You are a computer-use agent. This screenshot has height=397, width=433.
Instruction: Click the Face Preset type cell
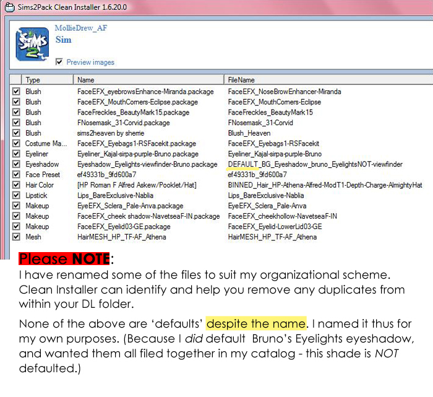43,175
